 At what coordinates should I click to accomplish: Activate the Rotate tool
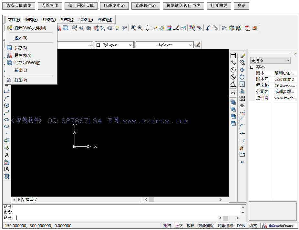click(x=242, y=77)
